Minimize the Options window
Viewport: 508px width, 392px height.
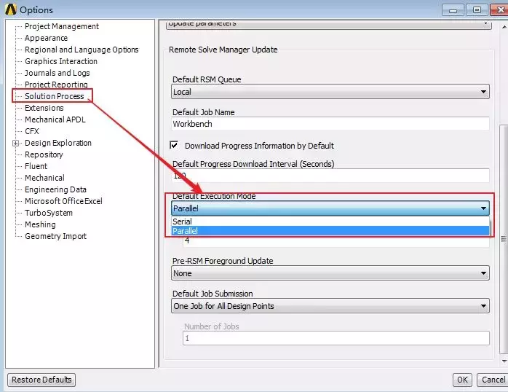(453, 10)
